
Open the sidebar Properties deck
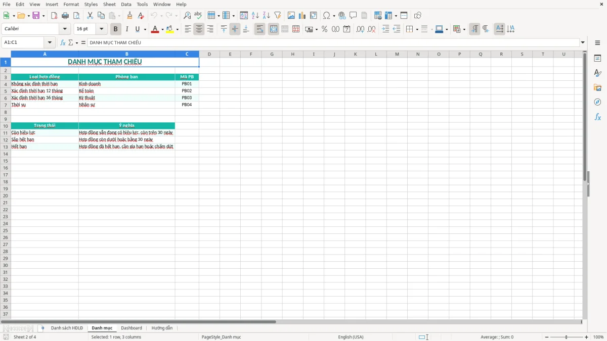click(x=597, y=59)
